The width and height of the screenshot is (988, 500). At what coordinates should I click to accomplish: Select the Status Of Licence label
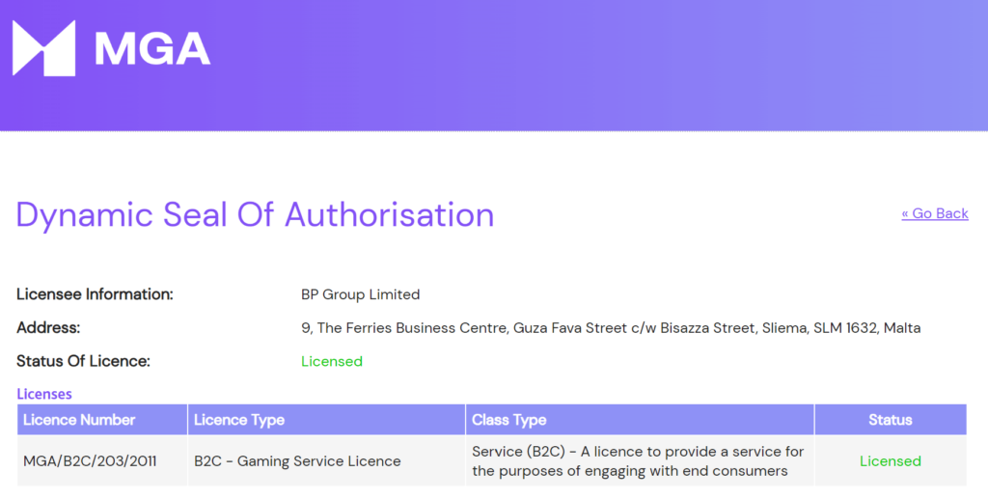pyautogui.click(x=84, y=361)
